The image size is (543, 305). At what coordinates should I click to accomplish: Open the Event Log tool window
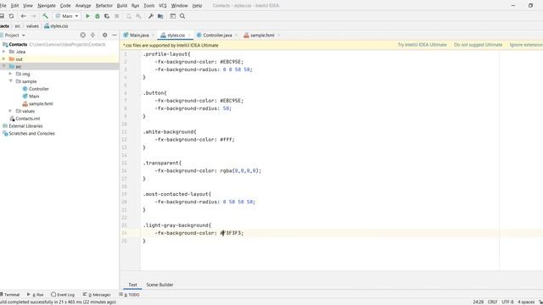63,295
